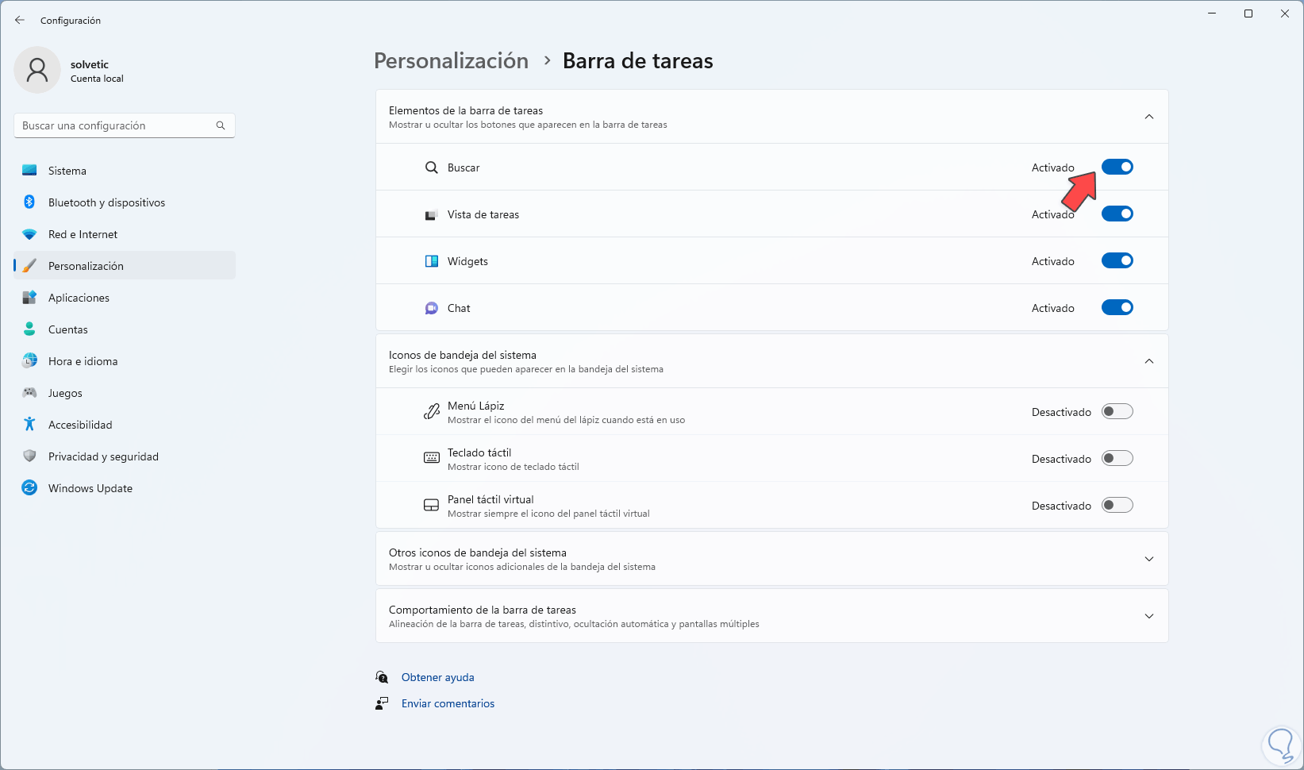Expand Comportamiento de la barra de tareas
This screenshot has height=770, width=1304.
(1148, 616)
